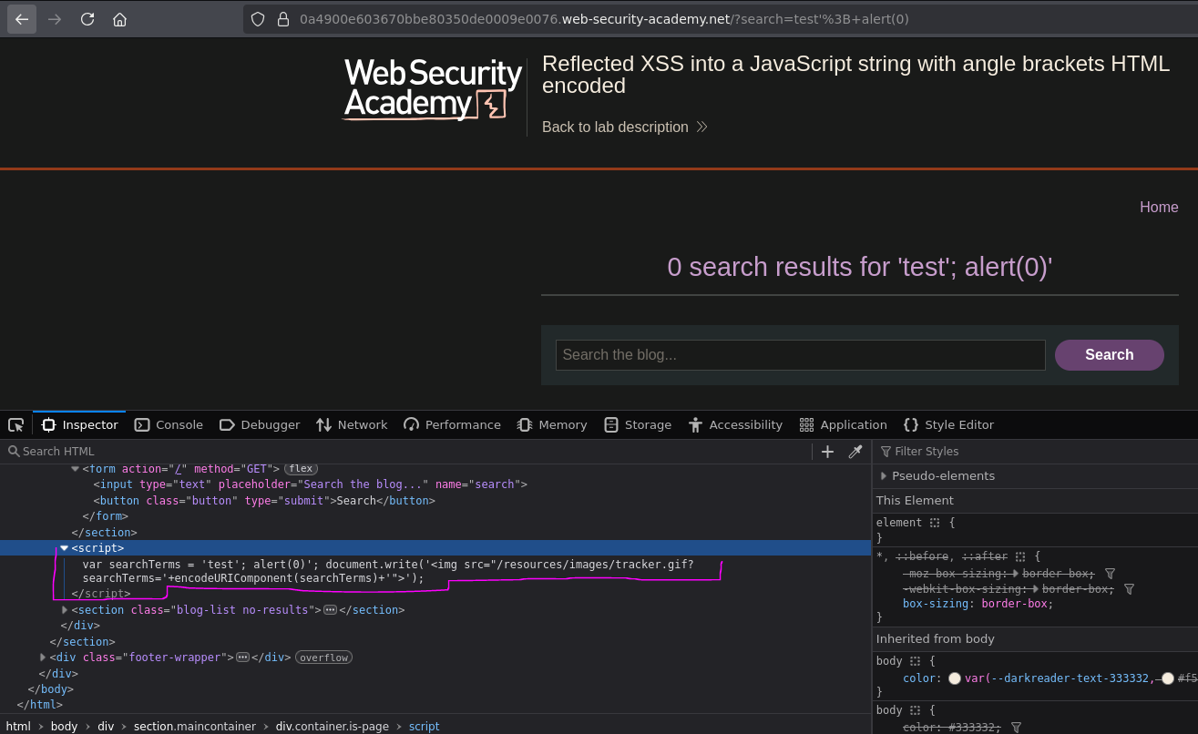Click ellipsis badge inside footer-wrapper div
The image size is (1198, 734).
pos(242,658)
